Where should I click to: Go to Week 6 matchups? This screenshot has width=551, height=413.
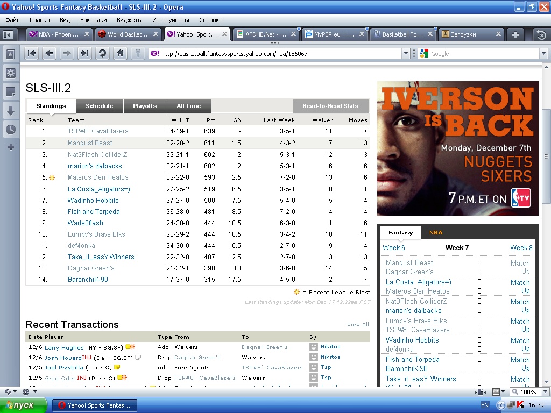point(393,247)
